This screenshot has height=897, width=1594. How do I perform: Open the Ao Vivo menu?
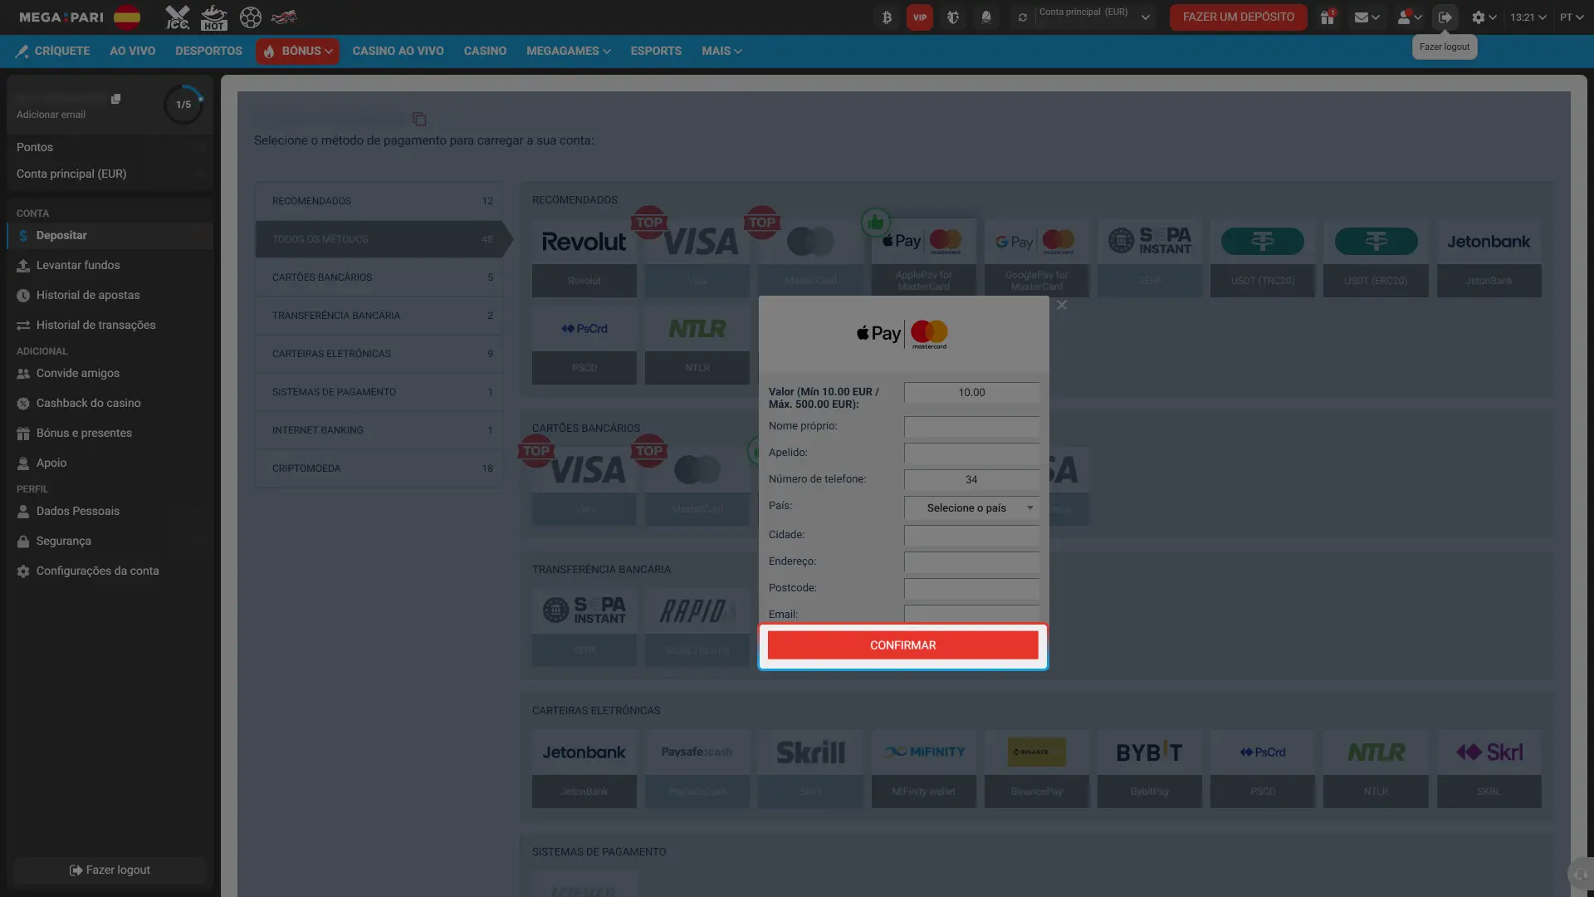coord(132,51)
